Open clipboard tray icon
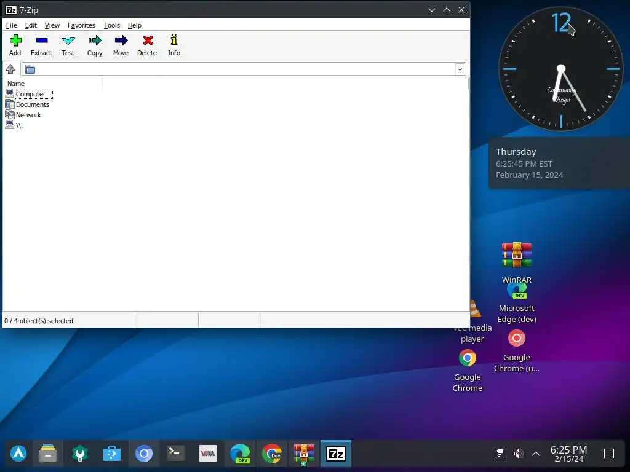The height and width of the screenshot is (472, 630). (500, 454)
